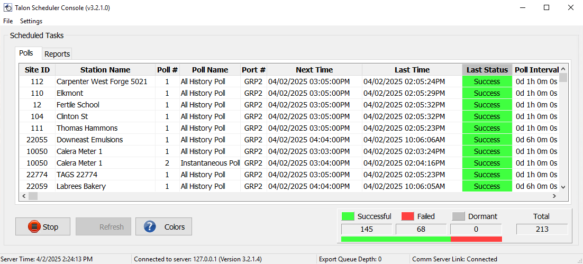Image resolution: width=583 pixels, height=264 pixels.
Task: Sort by the Site ID column header
Action: (37, 69)
